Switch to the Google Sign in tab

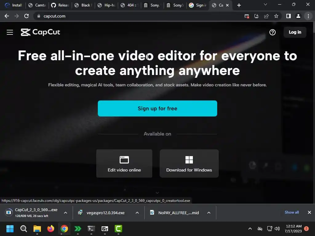point(198,5)
